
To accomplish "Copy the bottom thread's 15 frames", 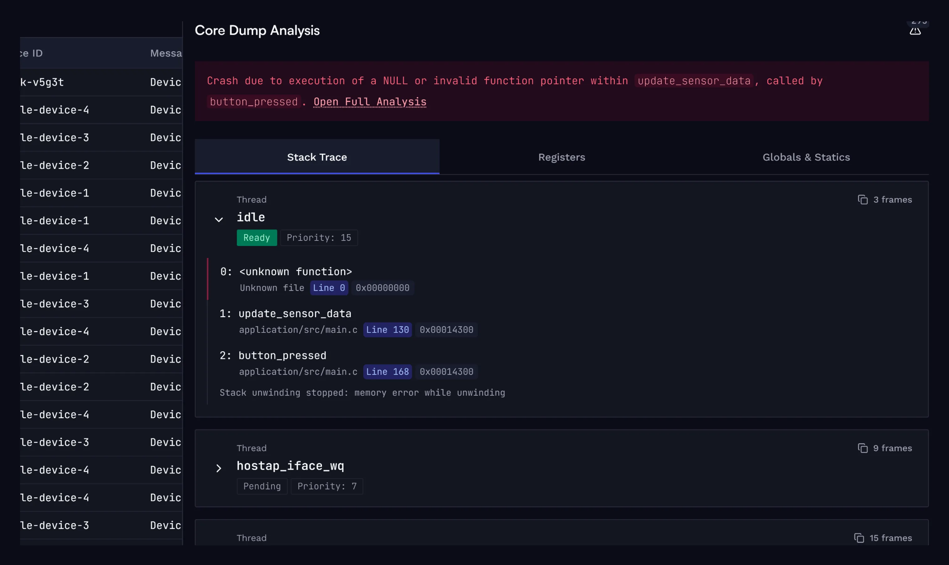I will click(884, 537).
